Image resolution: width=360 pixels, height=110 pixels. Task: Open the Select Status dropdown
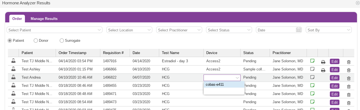tap(229, 30)
